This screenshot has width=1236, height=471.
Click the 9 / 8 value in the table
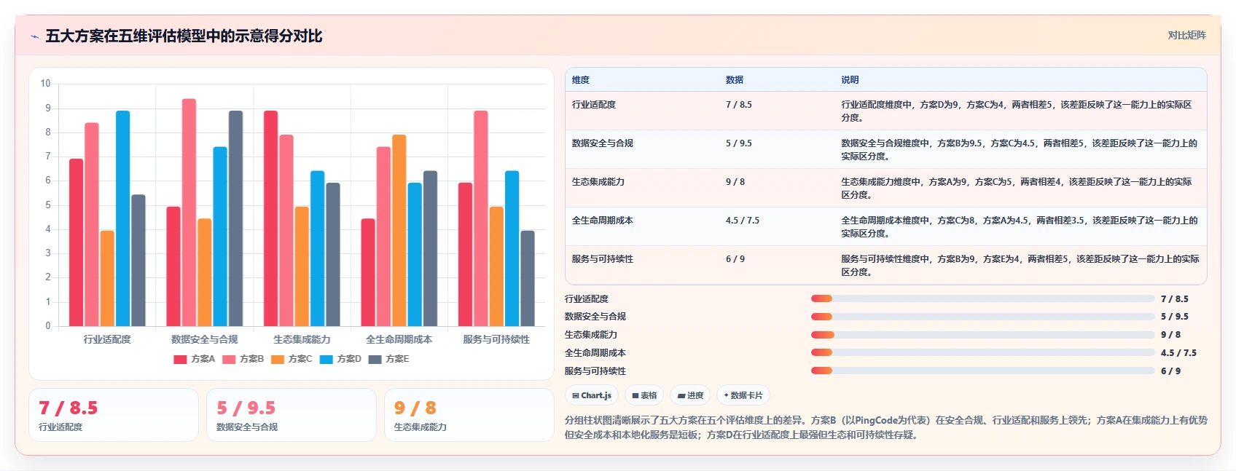(735, 182)
